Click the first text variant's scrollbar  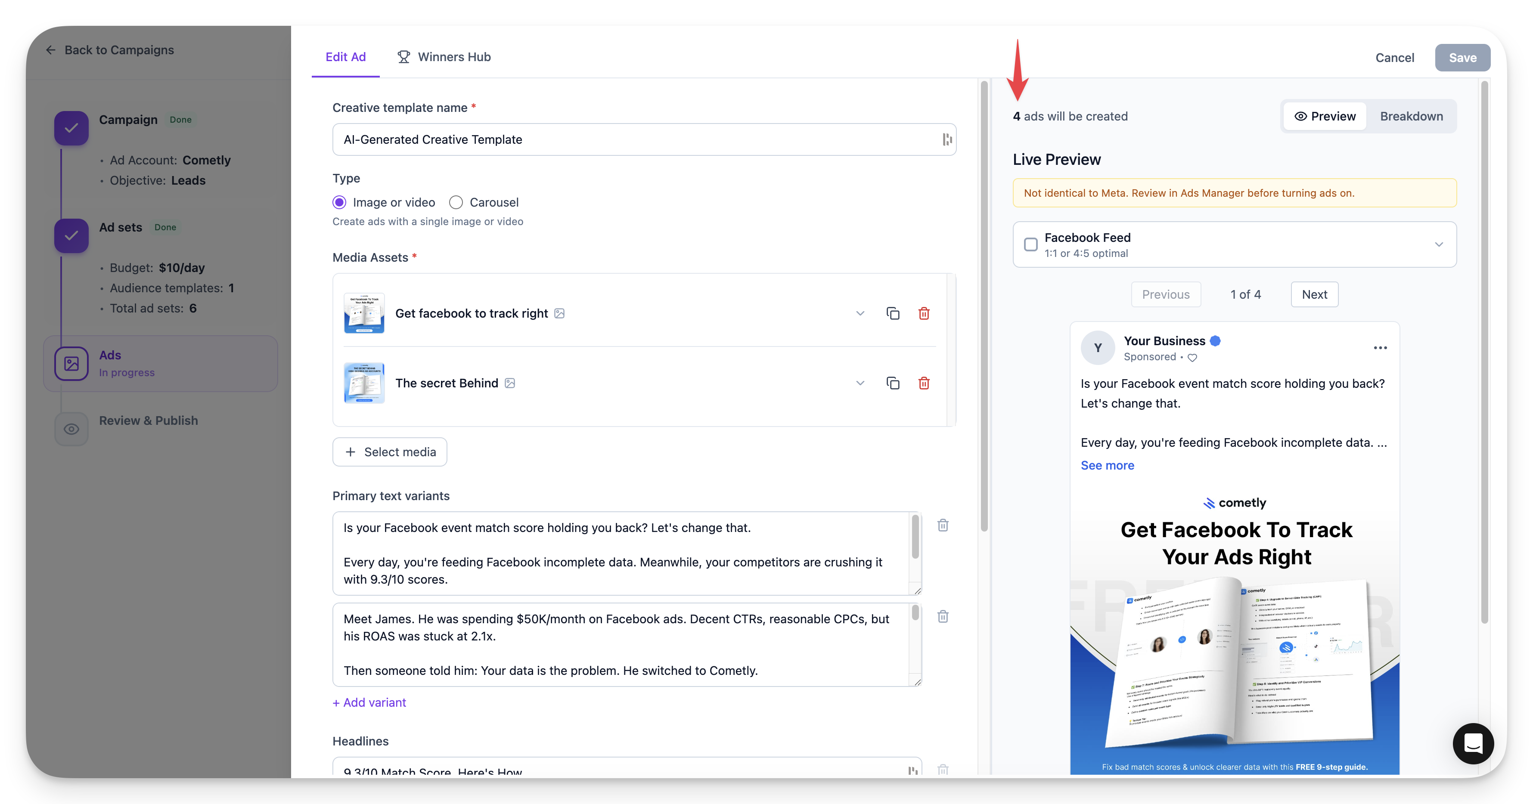(x=915, y=537)
